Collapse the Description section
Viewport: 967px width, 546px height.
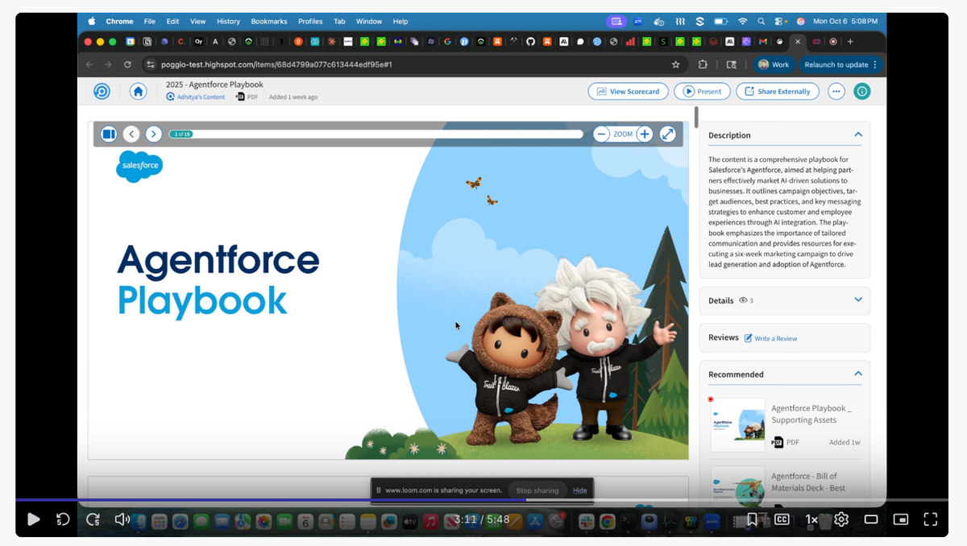[x=858, y=134]
